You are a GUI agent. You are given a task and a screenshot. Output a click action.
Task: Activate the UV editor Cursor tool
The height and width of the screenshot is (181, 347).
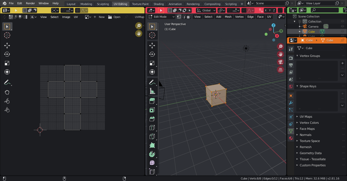pyautogui.click(x=7, y=35)
